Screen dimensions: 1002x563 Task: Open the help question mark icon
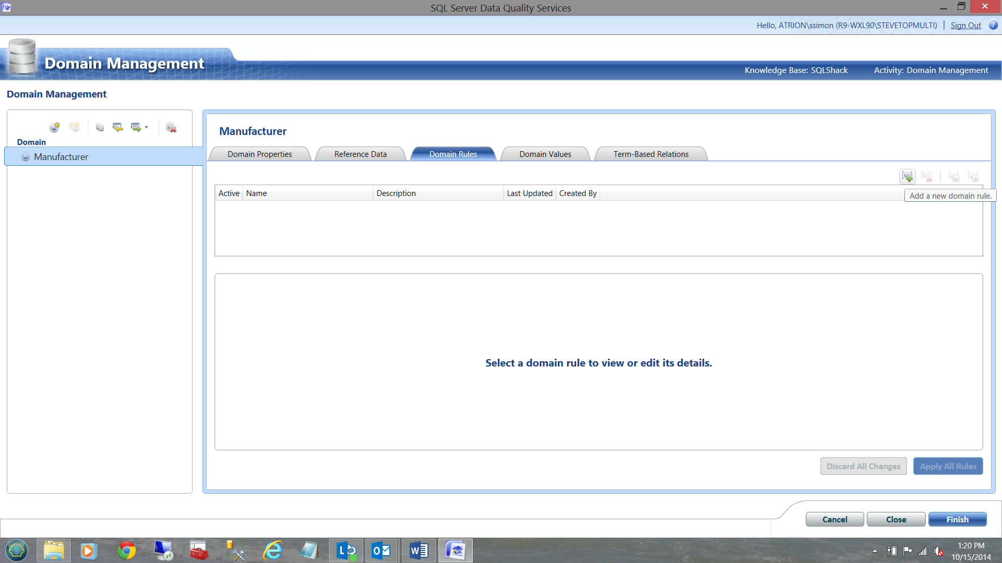993,25
